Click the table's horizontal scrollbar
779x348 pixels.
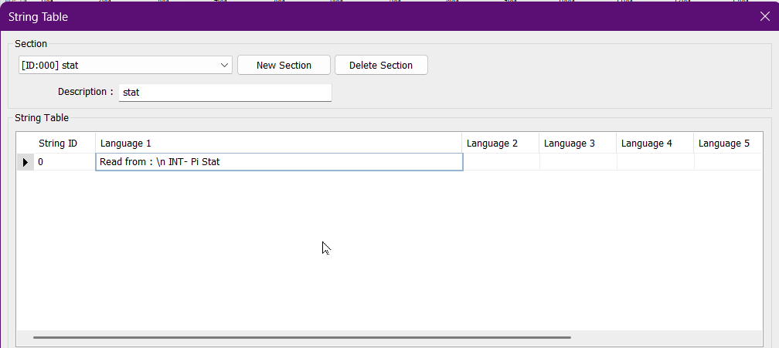pos(301,337)
